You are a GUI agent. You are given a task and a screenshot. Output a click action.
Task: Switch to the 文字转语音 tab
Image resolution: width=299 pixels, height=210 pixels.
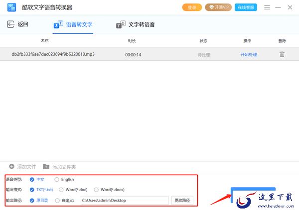coord(136,24)
